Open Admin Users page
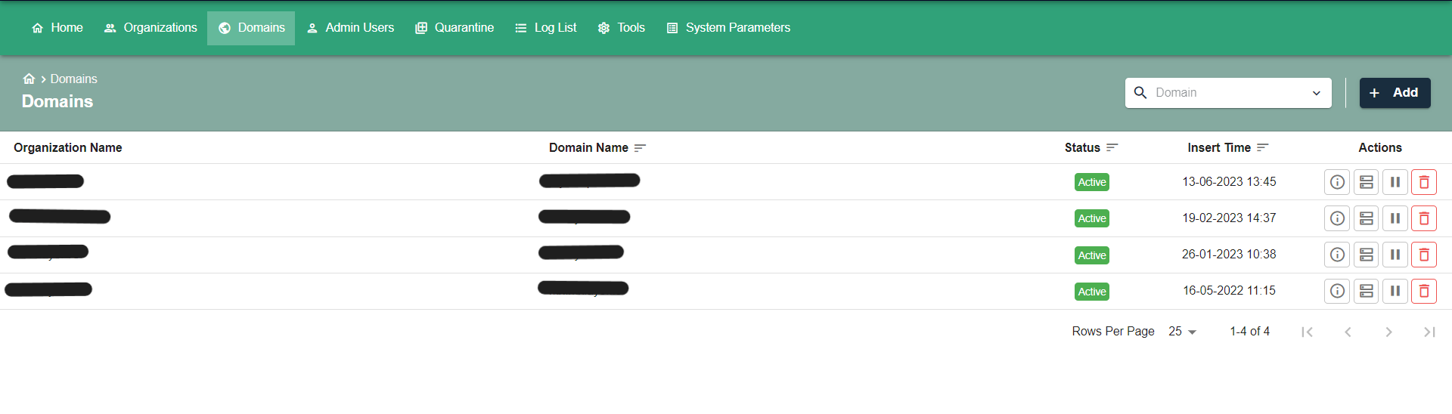Screen dimensions: 1452x414 coord(350,28)
